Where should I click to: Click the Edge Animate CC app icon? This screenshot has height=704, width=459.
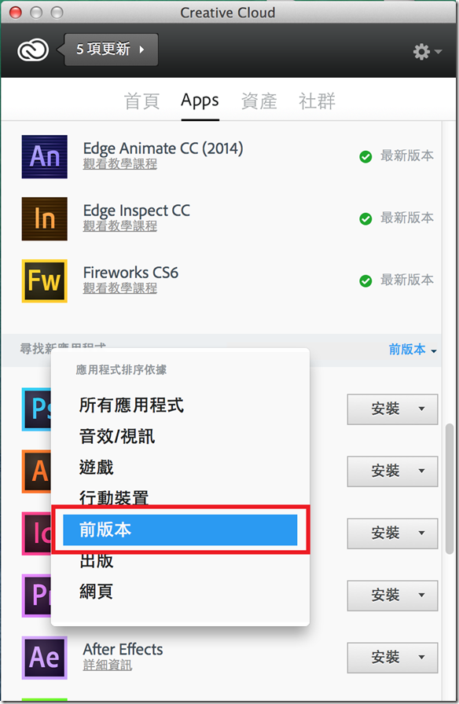(x=45, y=156)
